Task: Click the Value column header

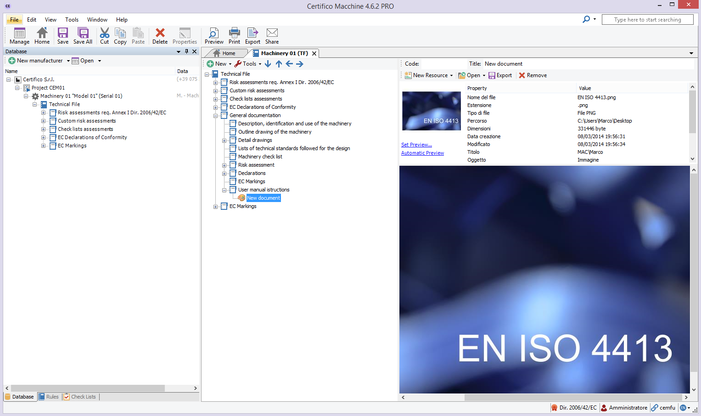Action: [x=632, y=88]
